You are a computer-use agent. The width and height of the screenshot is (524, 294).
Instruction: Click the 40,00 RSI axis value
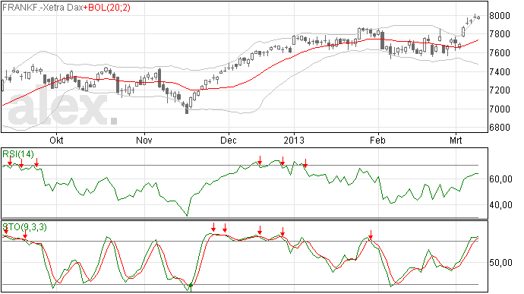[x=500, y=204]
